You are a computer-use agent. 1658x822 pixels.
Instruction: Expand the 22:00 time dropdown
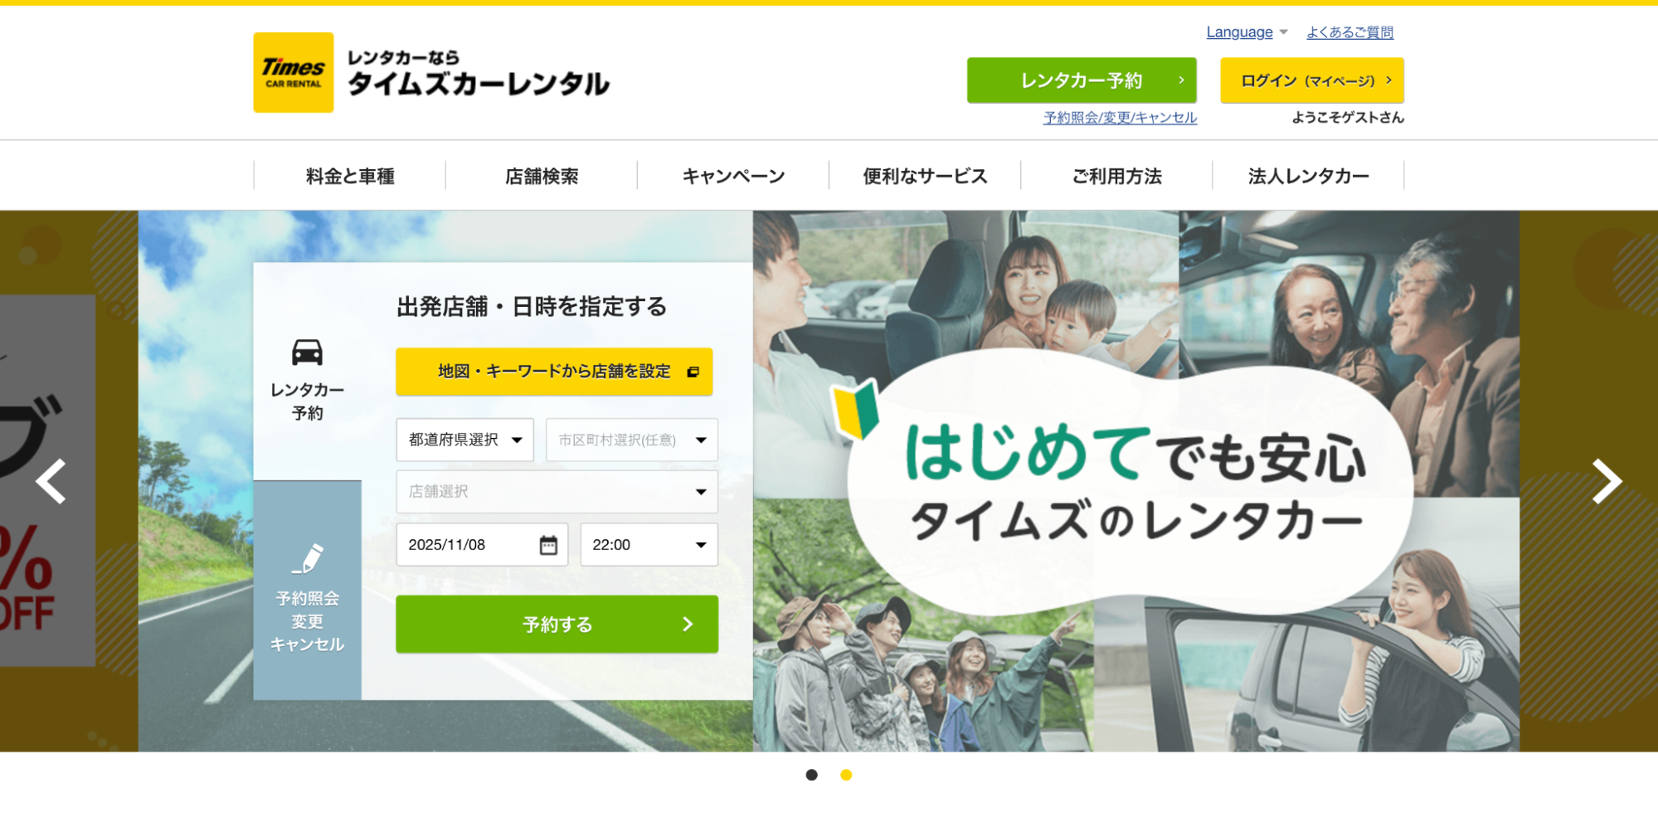point(649,545)
